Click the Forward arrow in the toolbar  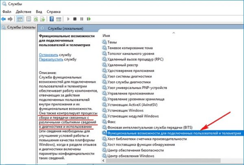click(x=10, y=19)
